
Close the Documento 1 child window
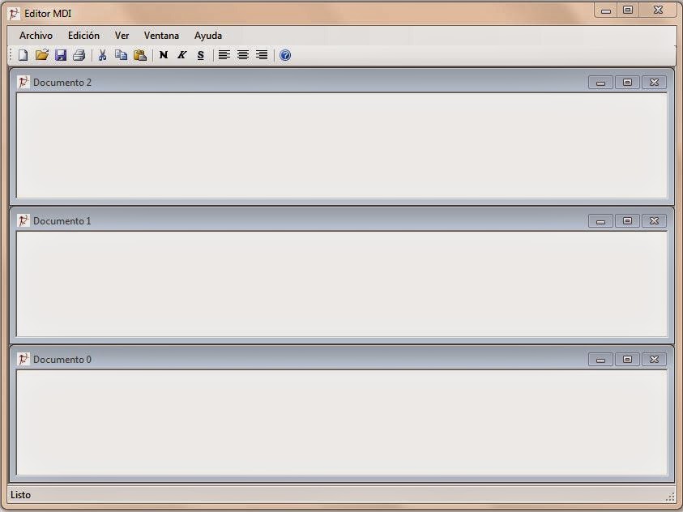(x=655, y=220)
